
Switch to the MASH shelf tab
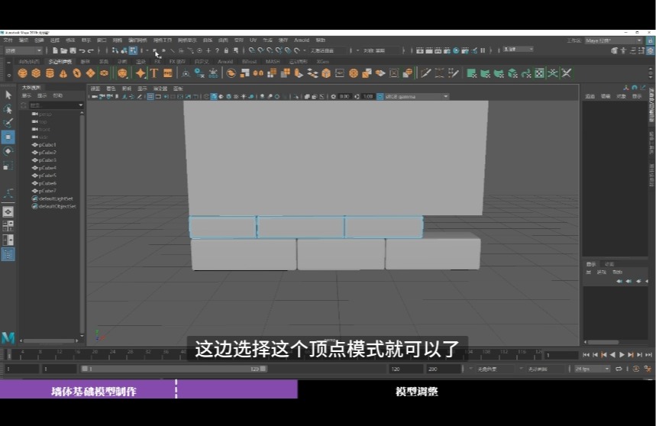pos(273,61)
